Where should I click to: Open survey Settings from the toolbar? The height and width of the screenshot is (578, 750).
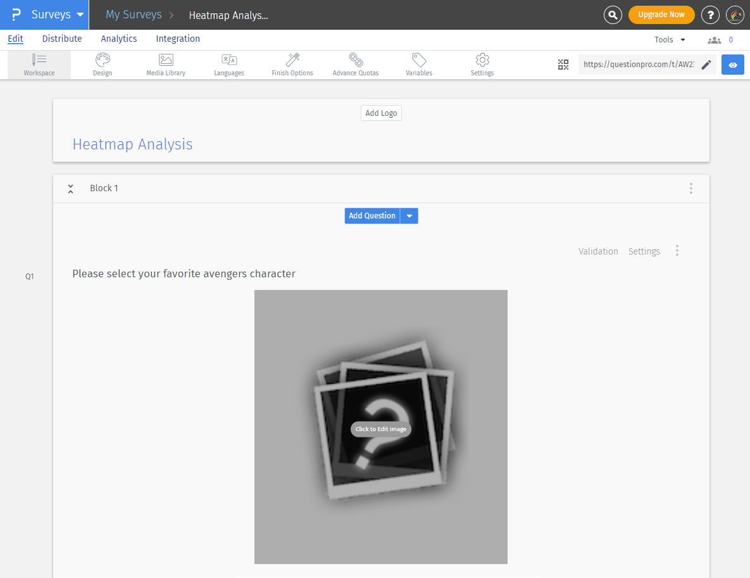482,64
